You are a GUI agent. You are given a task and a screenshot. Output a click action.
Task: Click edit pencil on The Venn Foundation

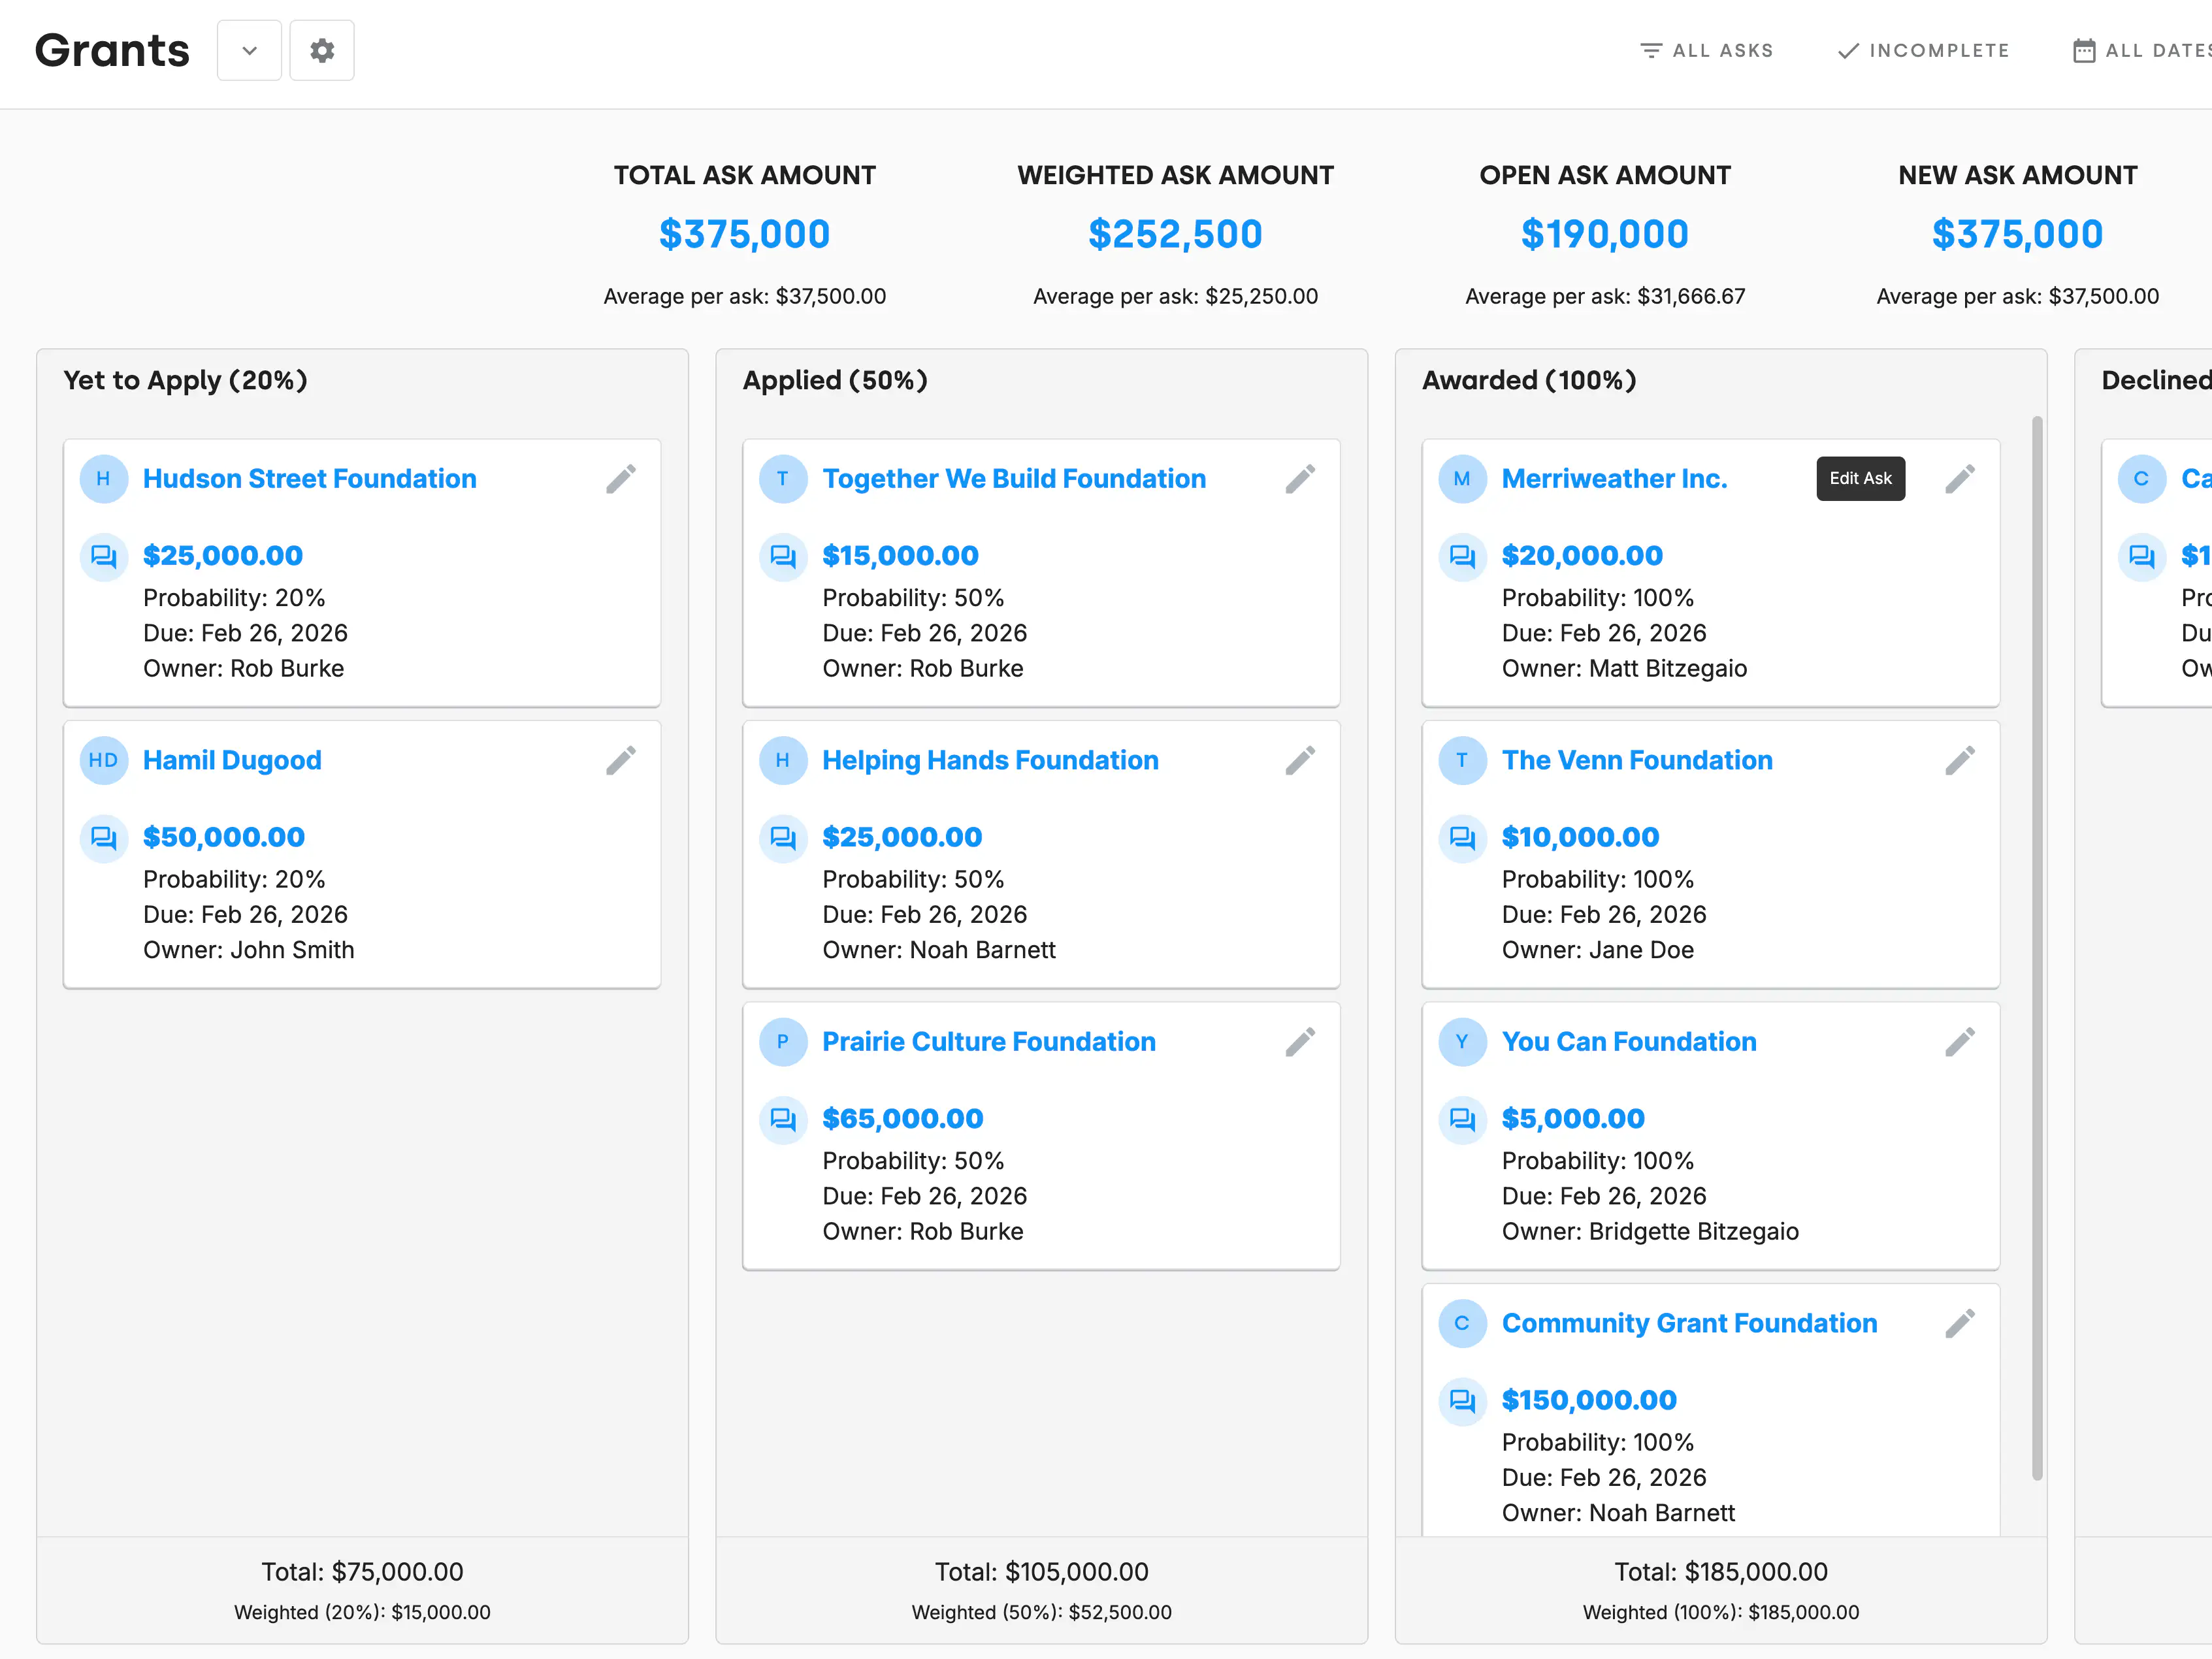click(x=1959, y=761)
